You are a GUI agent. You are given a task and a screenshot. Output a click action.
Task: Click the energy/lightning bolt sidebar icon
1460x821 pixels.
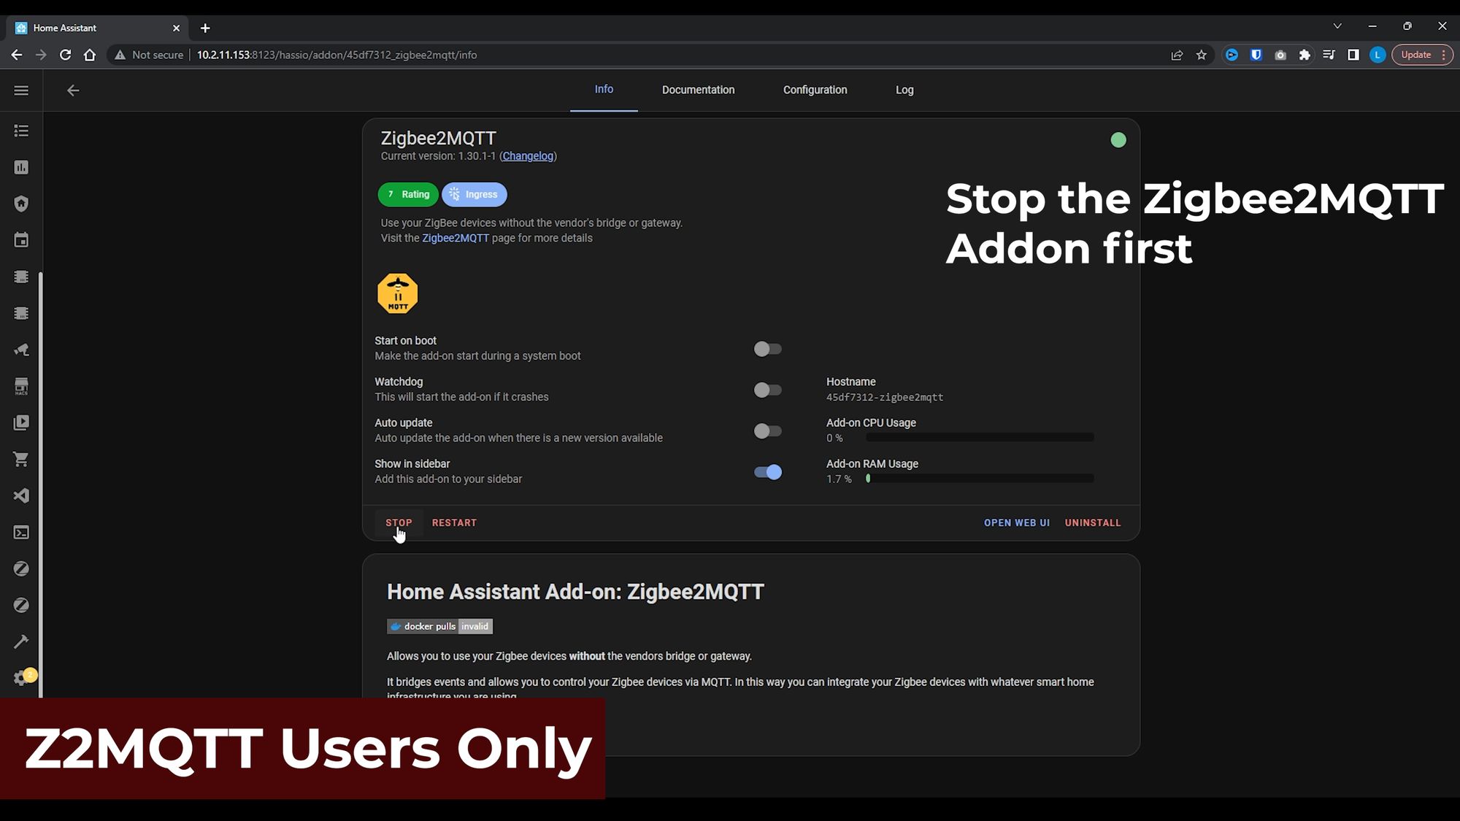click(21, 167)
